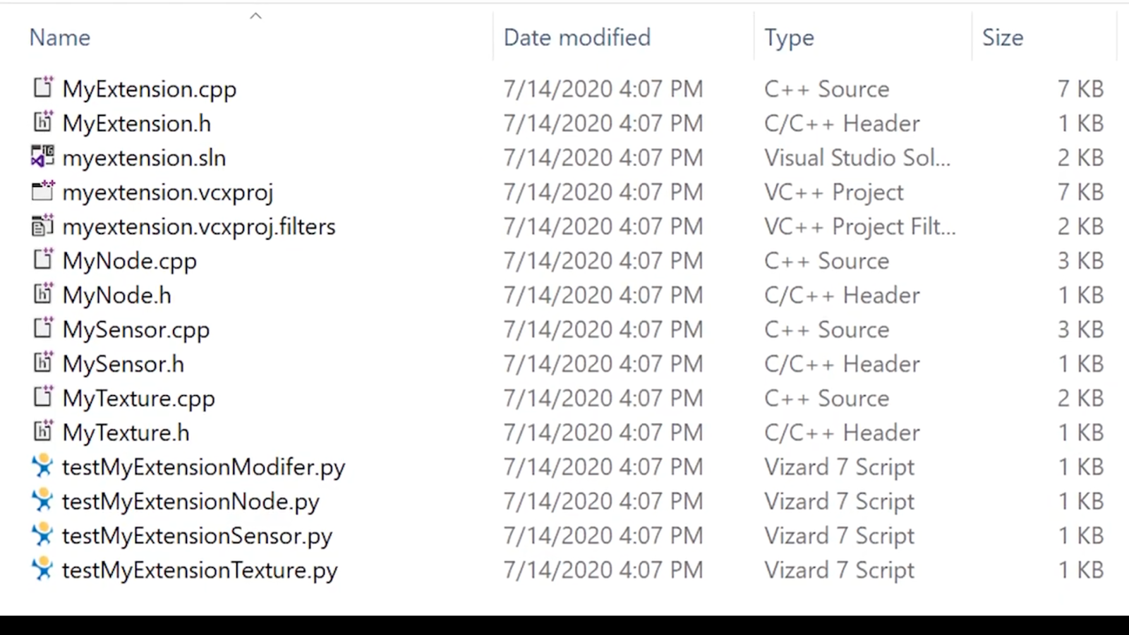Sort the list by Size column header
1129x635 pixels.
(x=1002, y=37)
